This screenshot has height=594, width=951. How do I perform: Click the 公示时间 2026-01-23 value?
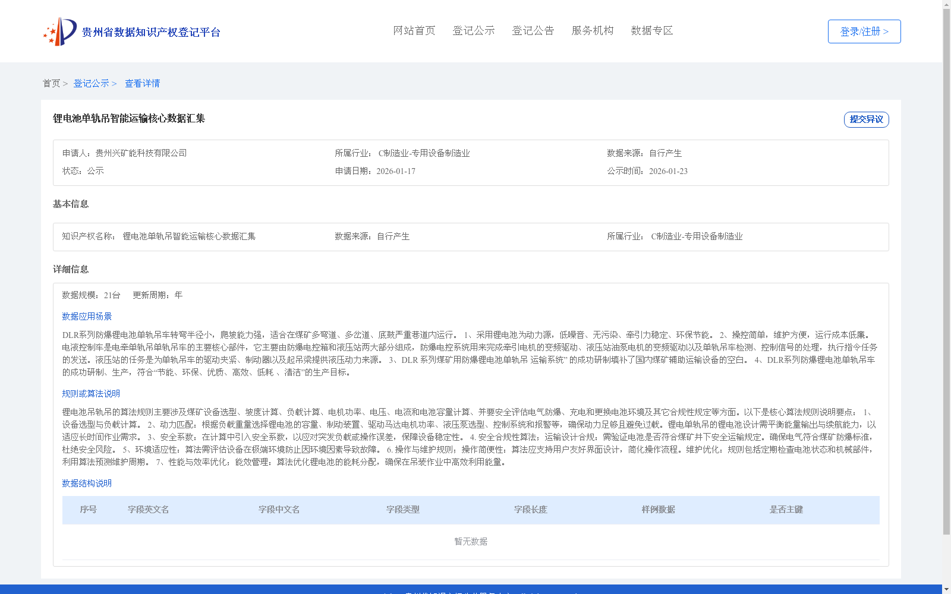[x=668, y=171]
